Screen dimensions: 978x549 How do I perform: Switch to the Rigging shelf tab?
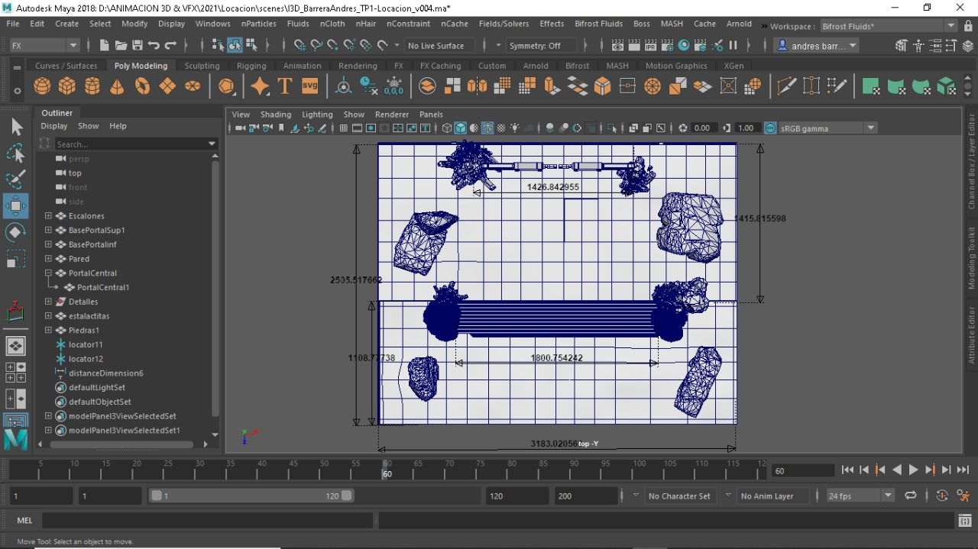[251, 66]
